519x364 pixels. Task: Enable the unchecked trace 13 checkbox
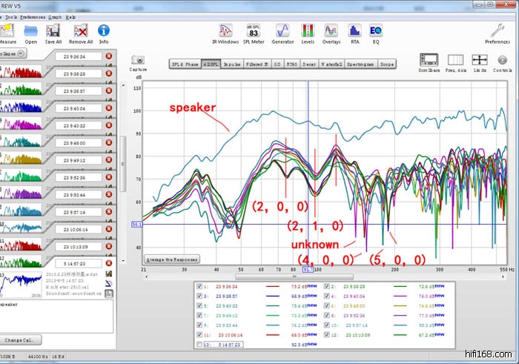point(200,344)
